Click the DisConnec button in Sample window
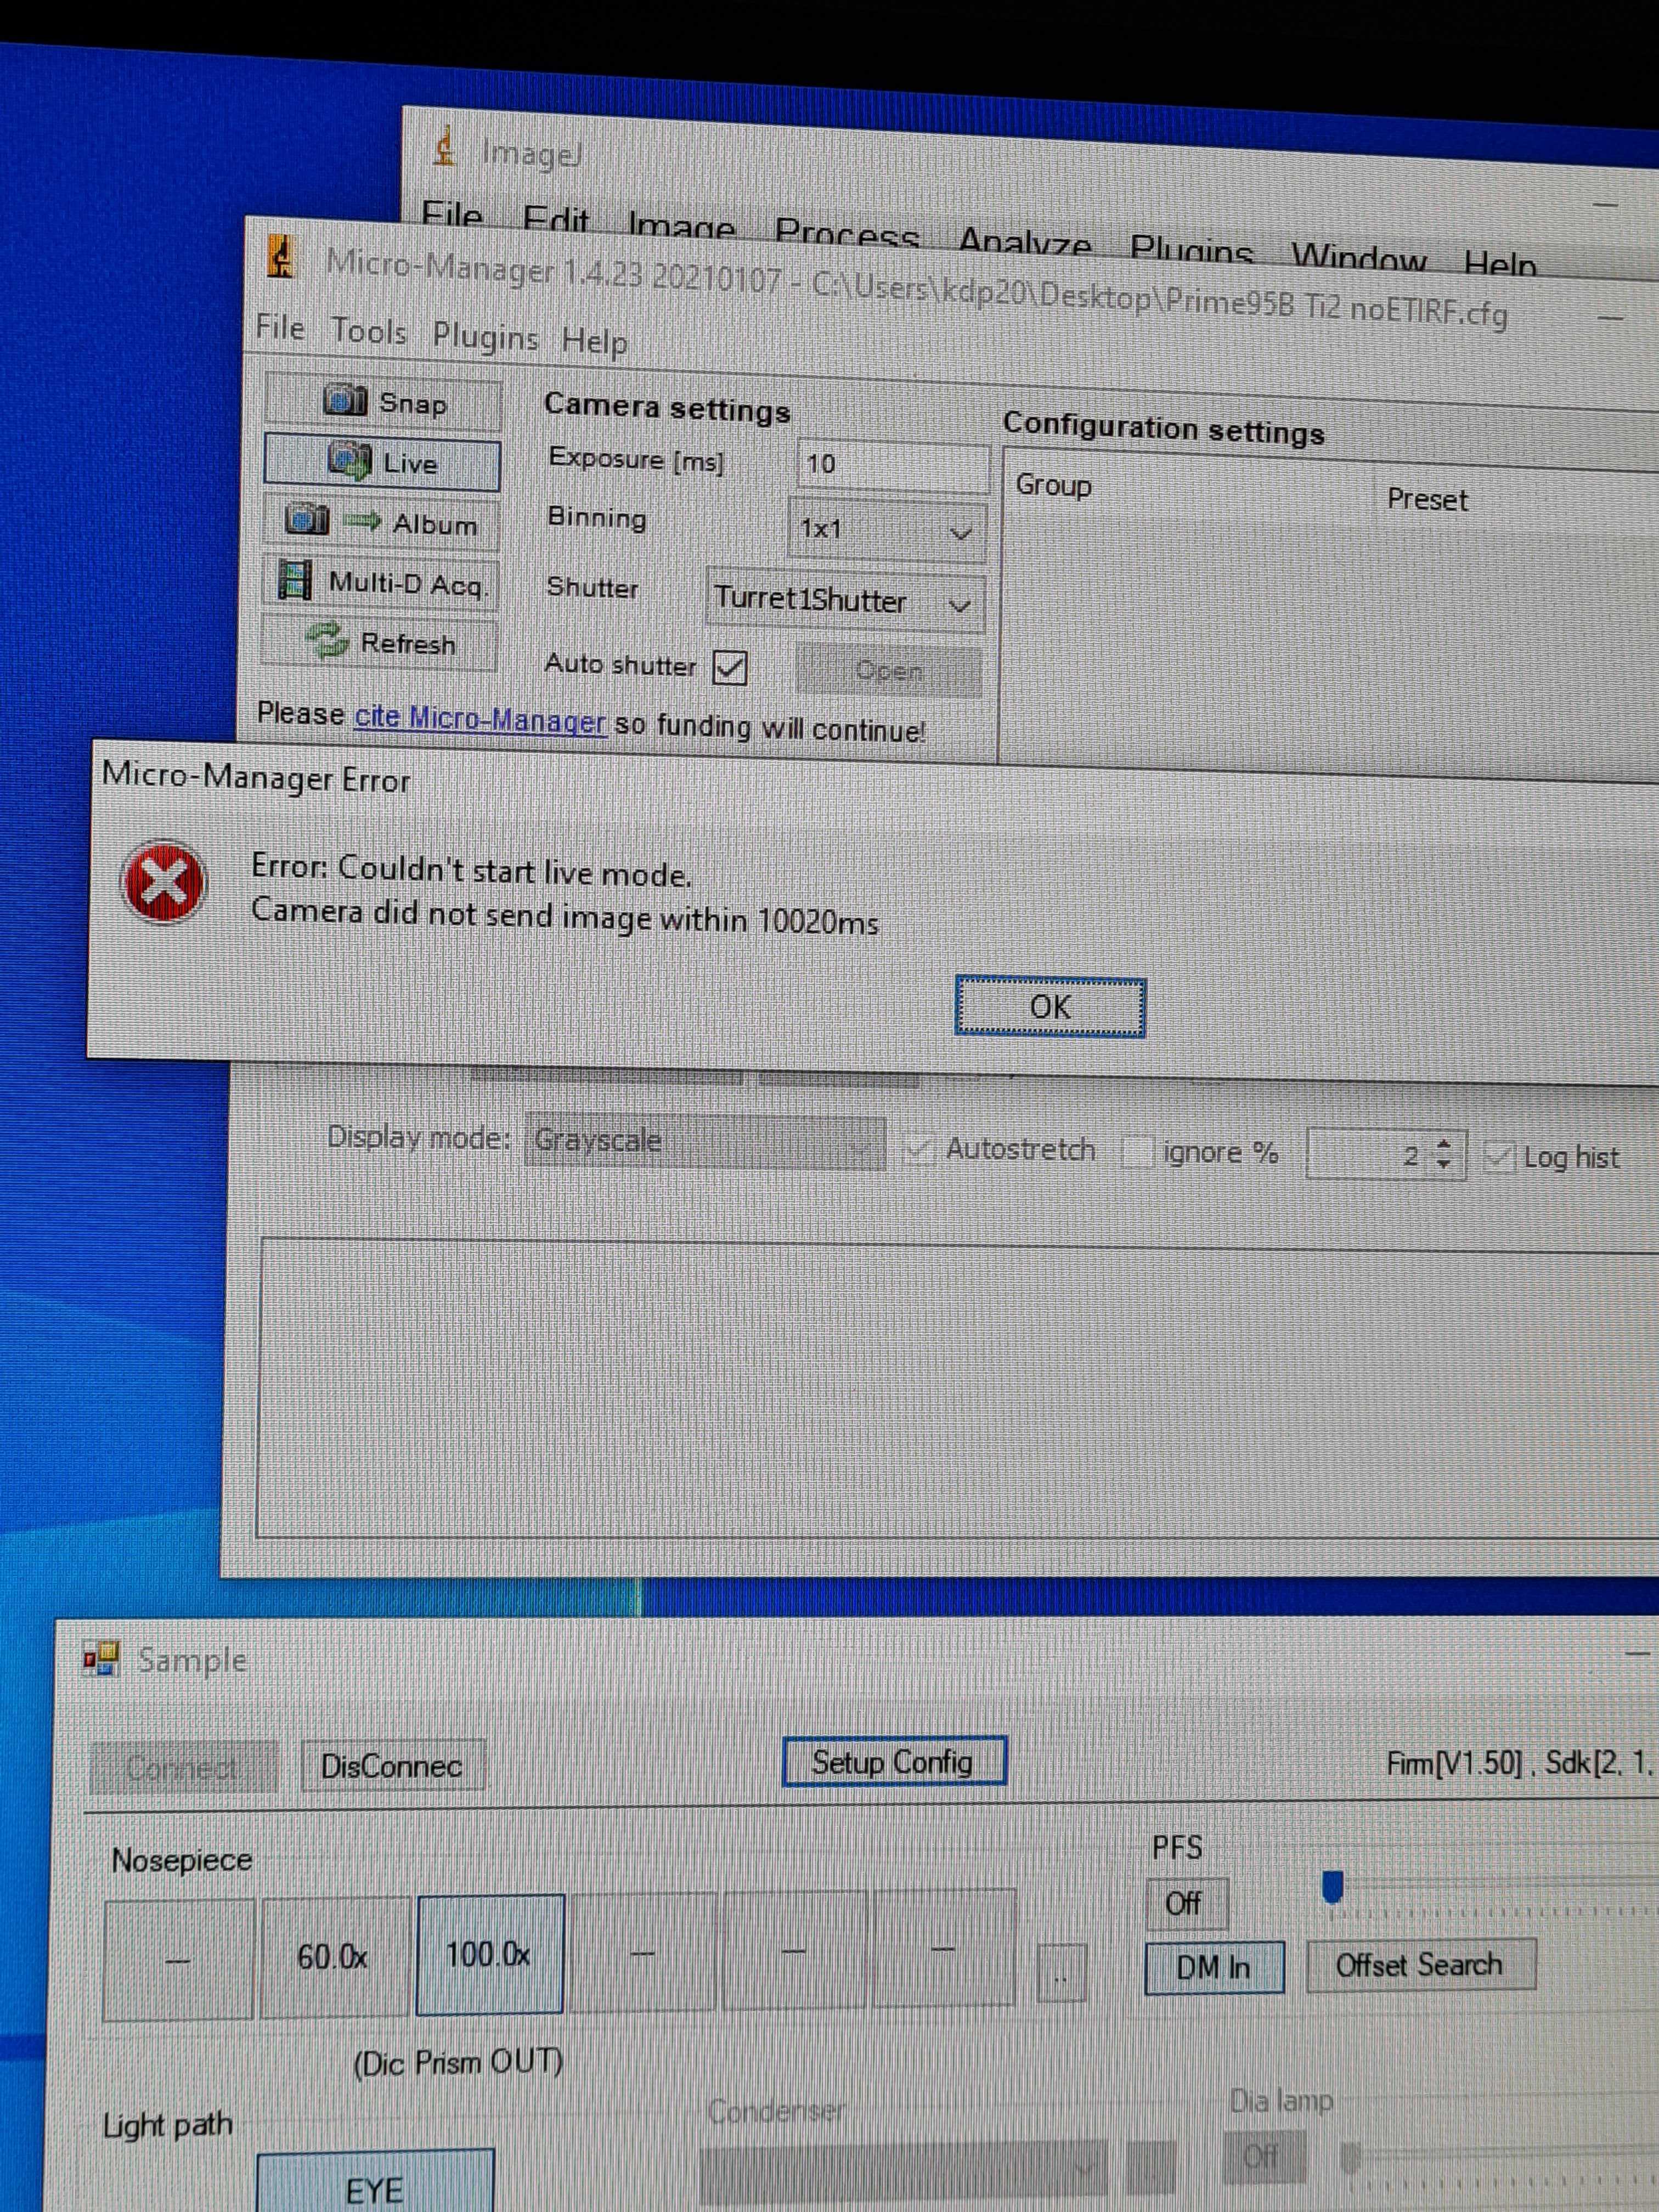The width and height of the screenshot is (1659, 2212). [392, 1766]
